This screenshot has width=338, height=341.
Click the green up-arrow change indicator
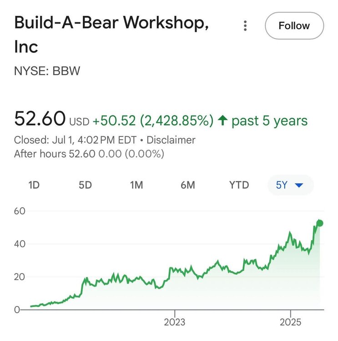pyautogui.click(x=222, y=121)
